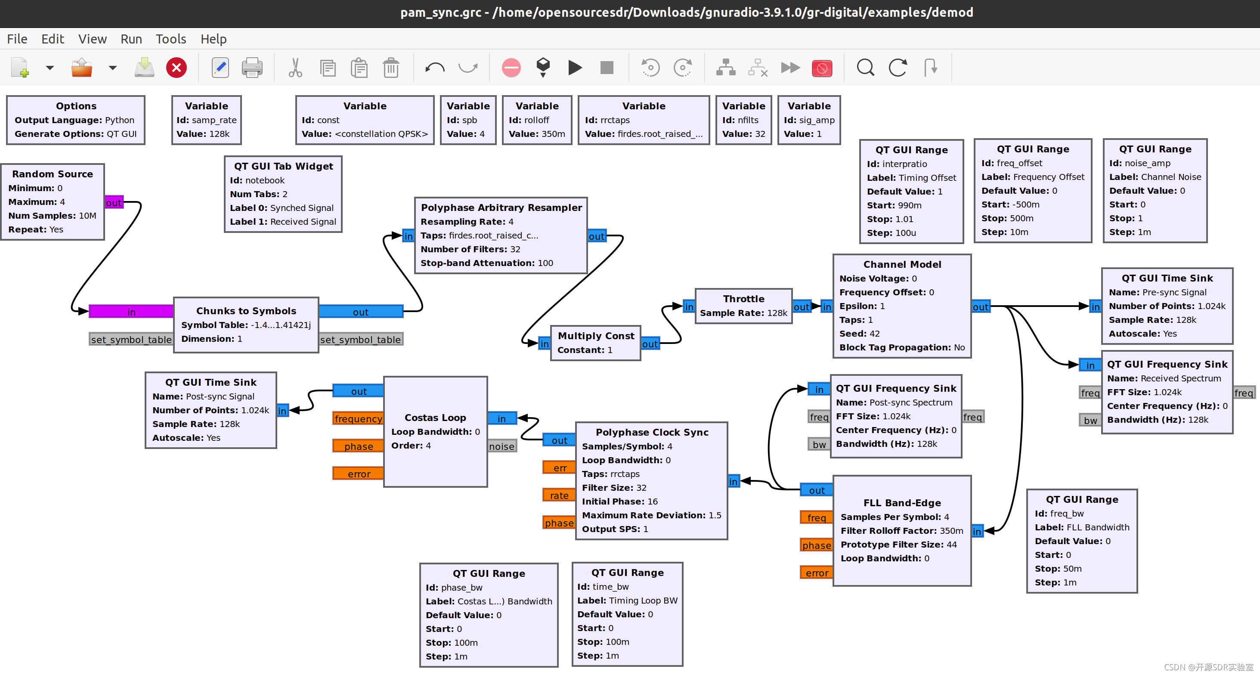Expand the open recent files dropdown arrow
The width and height of the screenshot is (1260, 675).
click(112, 68)
